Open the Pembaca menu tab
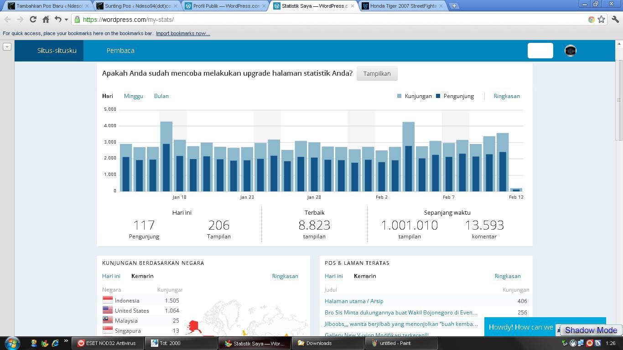The image size is (623, 350). coord(120,51)
